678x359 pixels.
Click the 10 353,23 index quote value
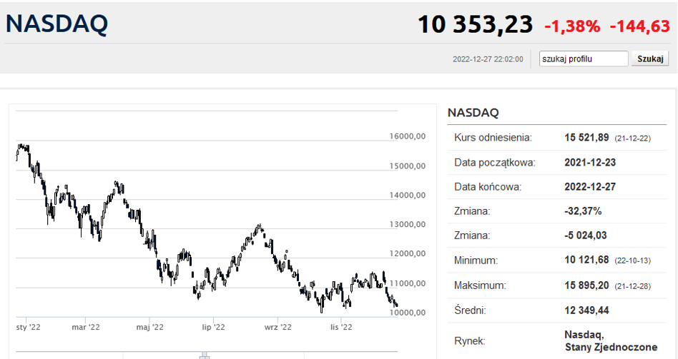(x=475, y=24)
